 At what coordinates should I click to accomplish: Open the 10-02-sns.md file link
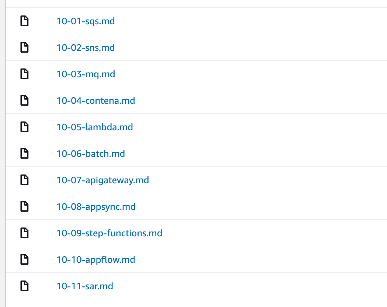[86, 47]
